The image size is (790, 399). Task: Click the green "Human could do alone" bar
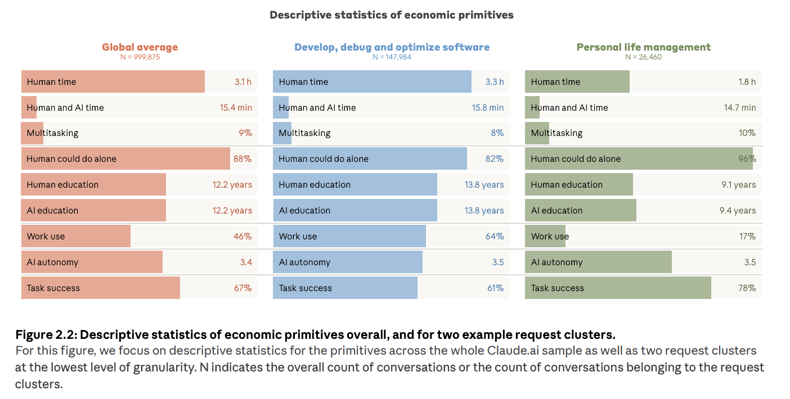coord(639,159)
